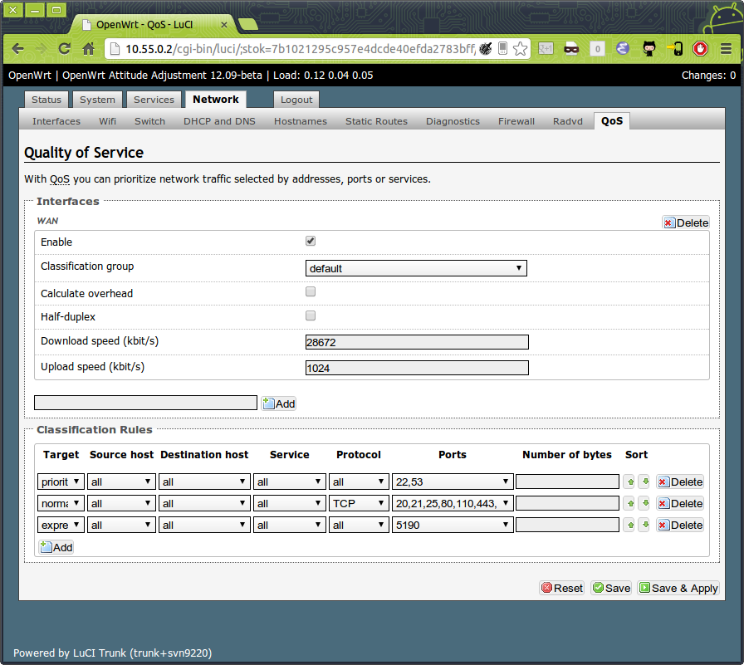
Task: Open the Firewall subtab
Action: tap(516, 121)
